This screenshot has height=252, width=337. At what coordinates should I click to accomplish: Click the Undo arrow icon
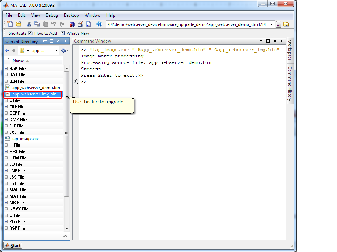tap(54, 24)
